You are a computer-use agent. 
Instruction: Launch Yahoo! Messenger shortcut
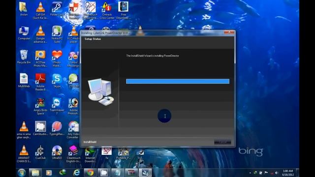coord(73,59)
